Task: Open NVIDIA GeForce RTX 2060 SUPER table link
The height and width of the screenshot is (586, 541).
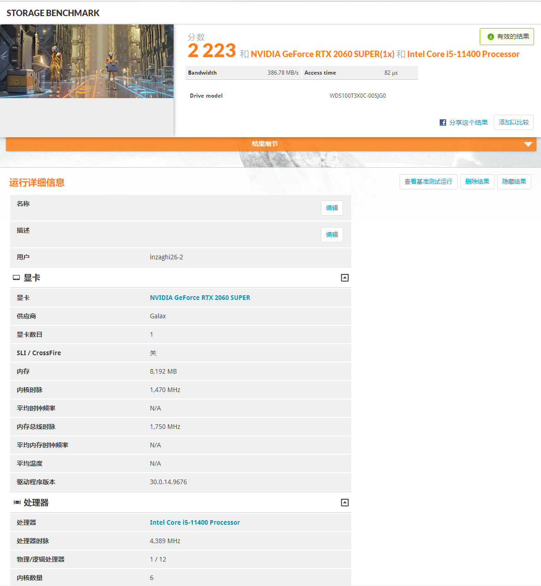Action: tap(200, 298)
